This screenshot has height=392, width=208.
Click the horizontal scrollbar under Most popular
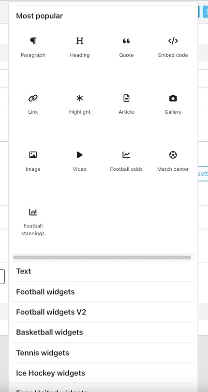[102, 257]
